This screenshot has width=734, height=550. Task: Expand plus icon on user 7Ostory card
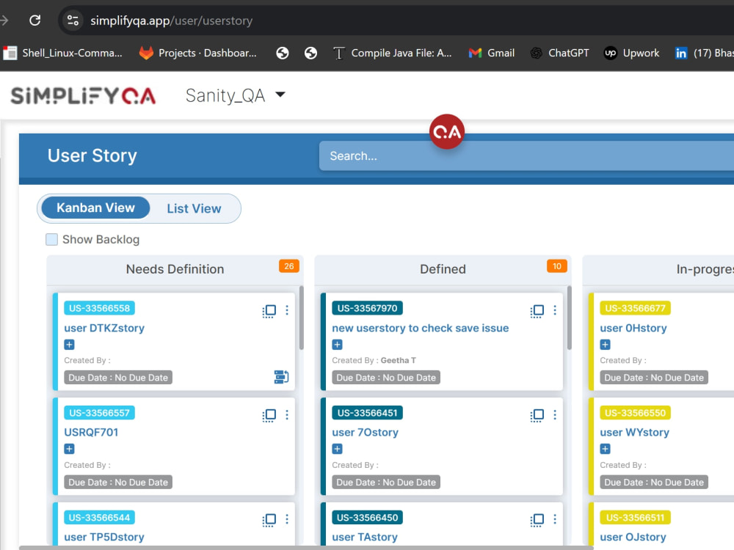(x=337, y=449)
